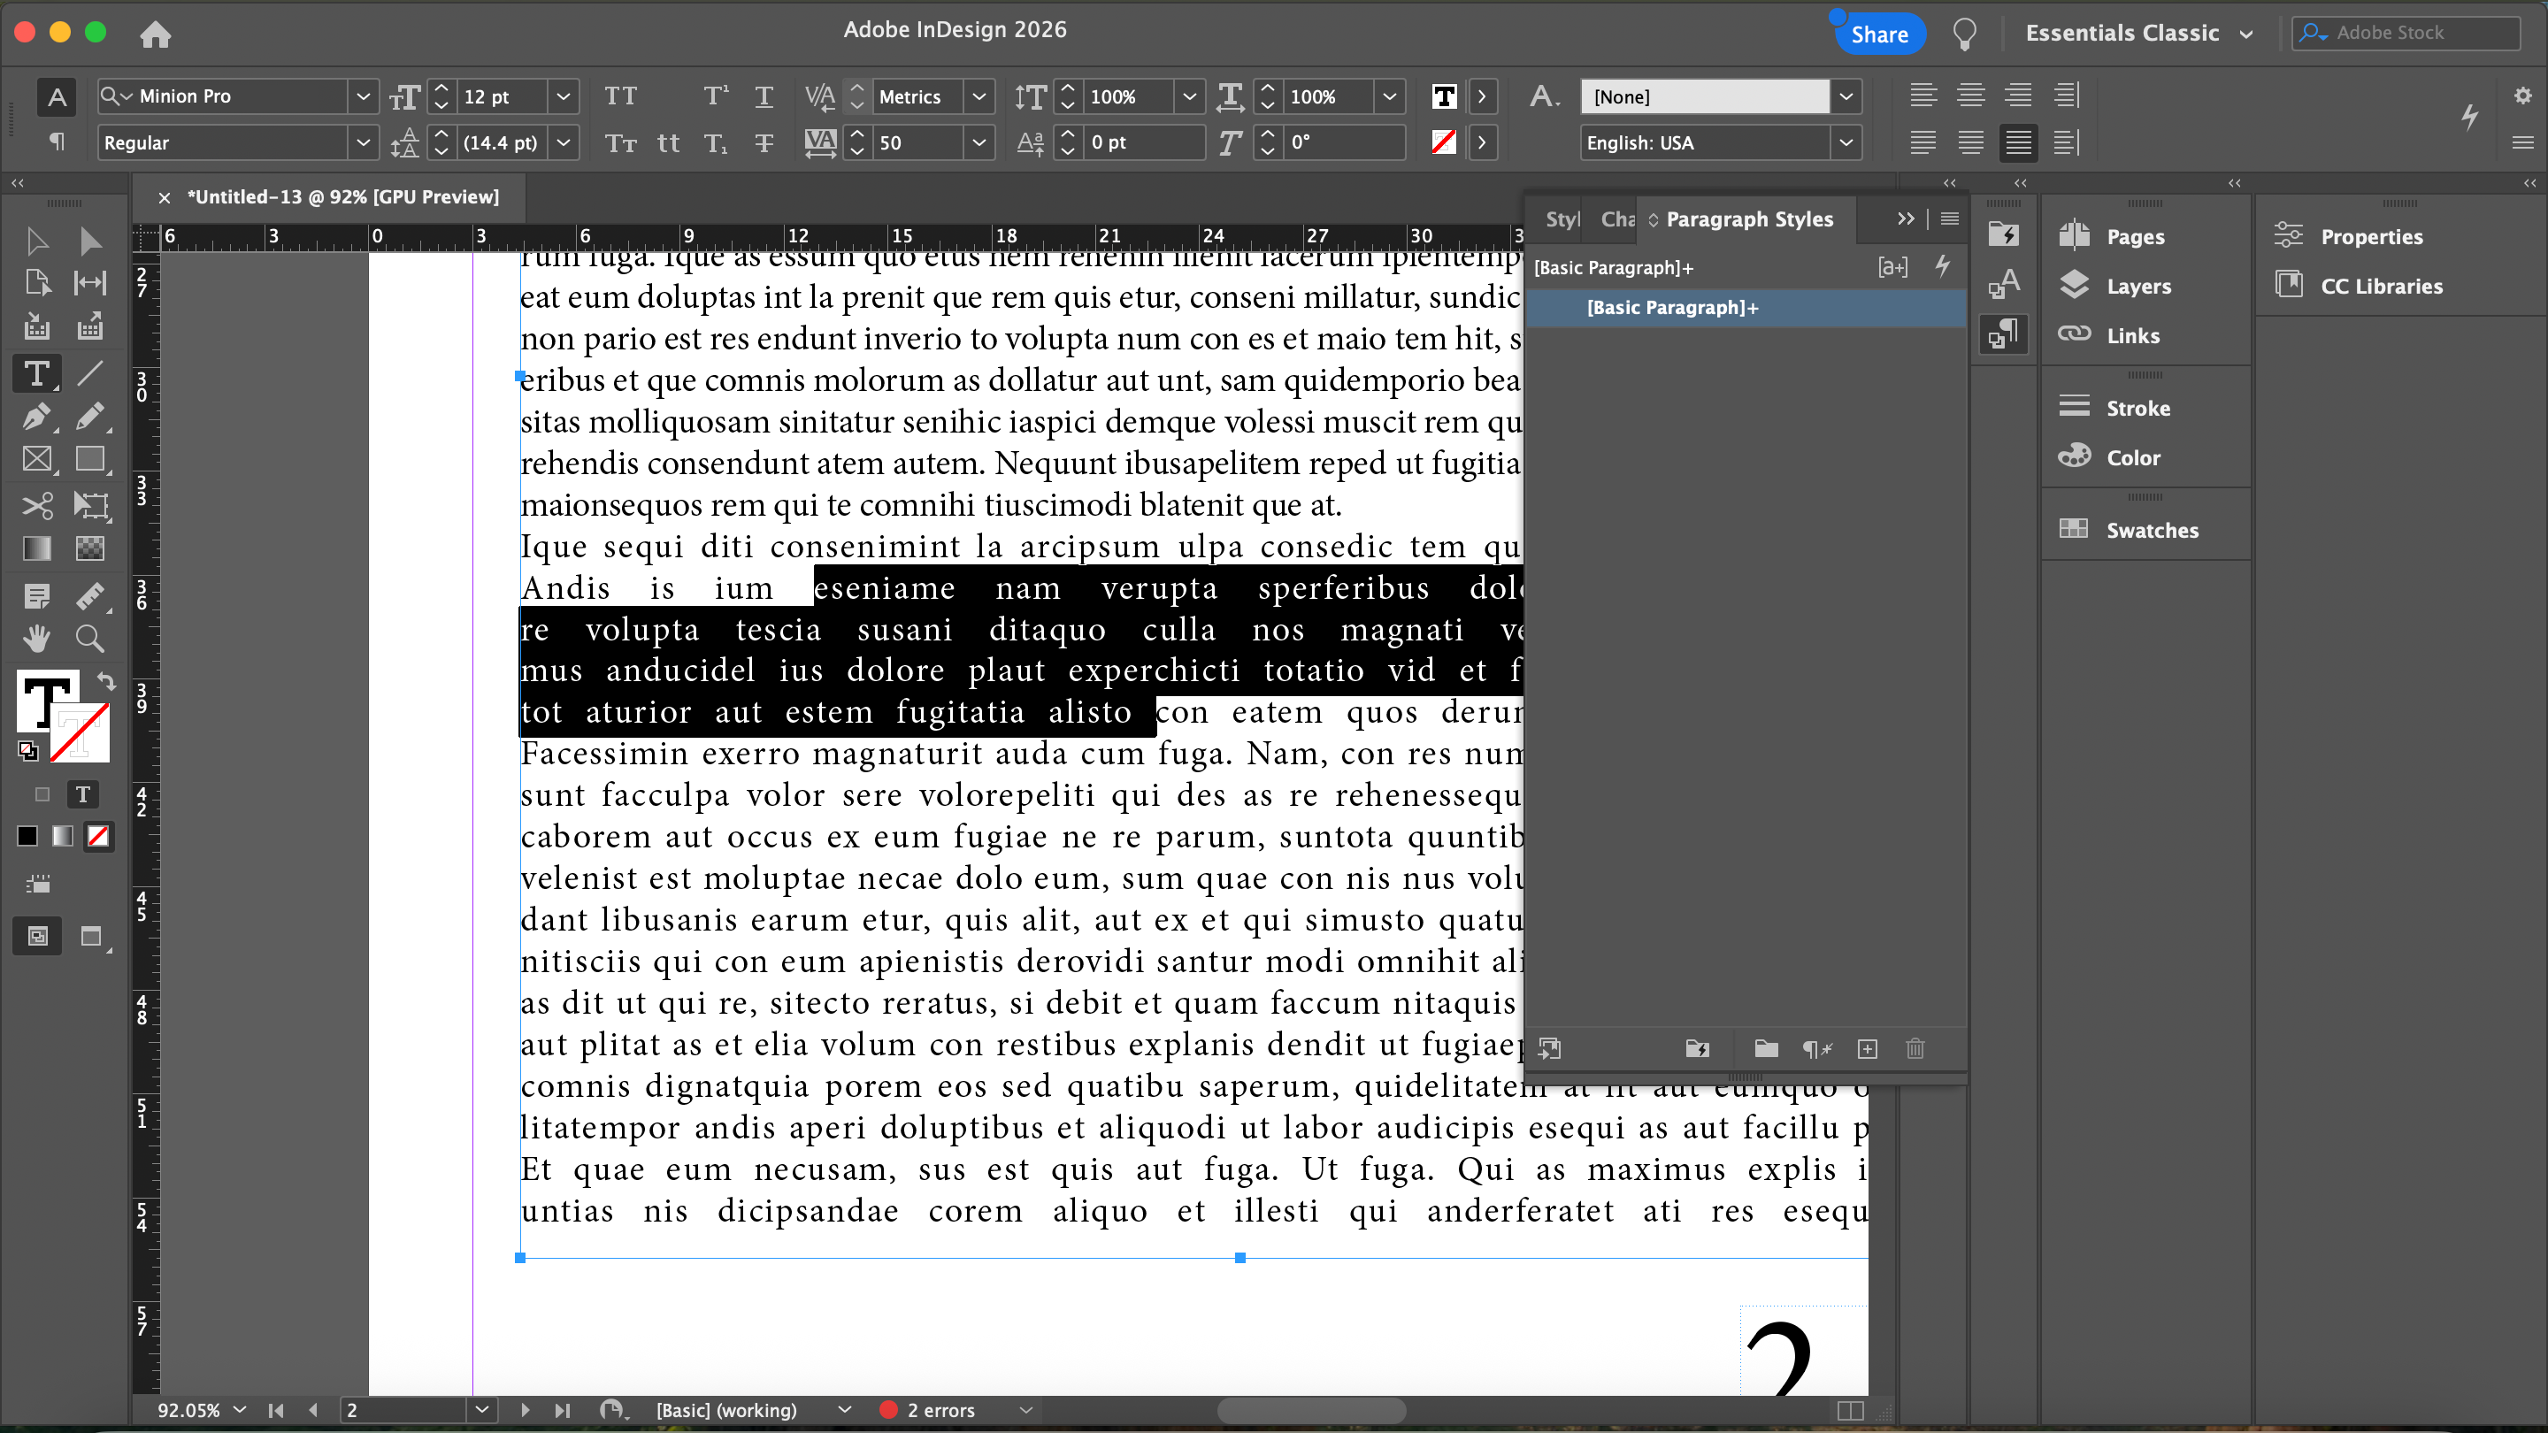The height and width of the screenshot is (1433, 2548).
Task: Pick the Scissors tool
Action: (x=36, y=505)
